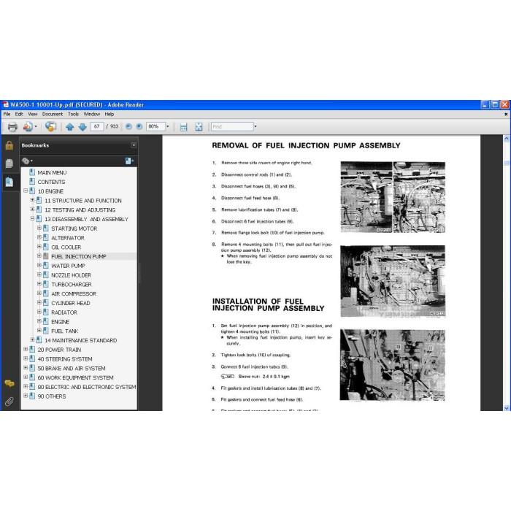Open the Bookmarks panel icon in sidebar
The height and width of the screenshot is (511, 511).
[x=9, y=182]
